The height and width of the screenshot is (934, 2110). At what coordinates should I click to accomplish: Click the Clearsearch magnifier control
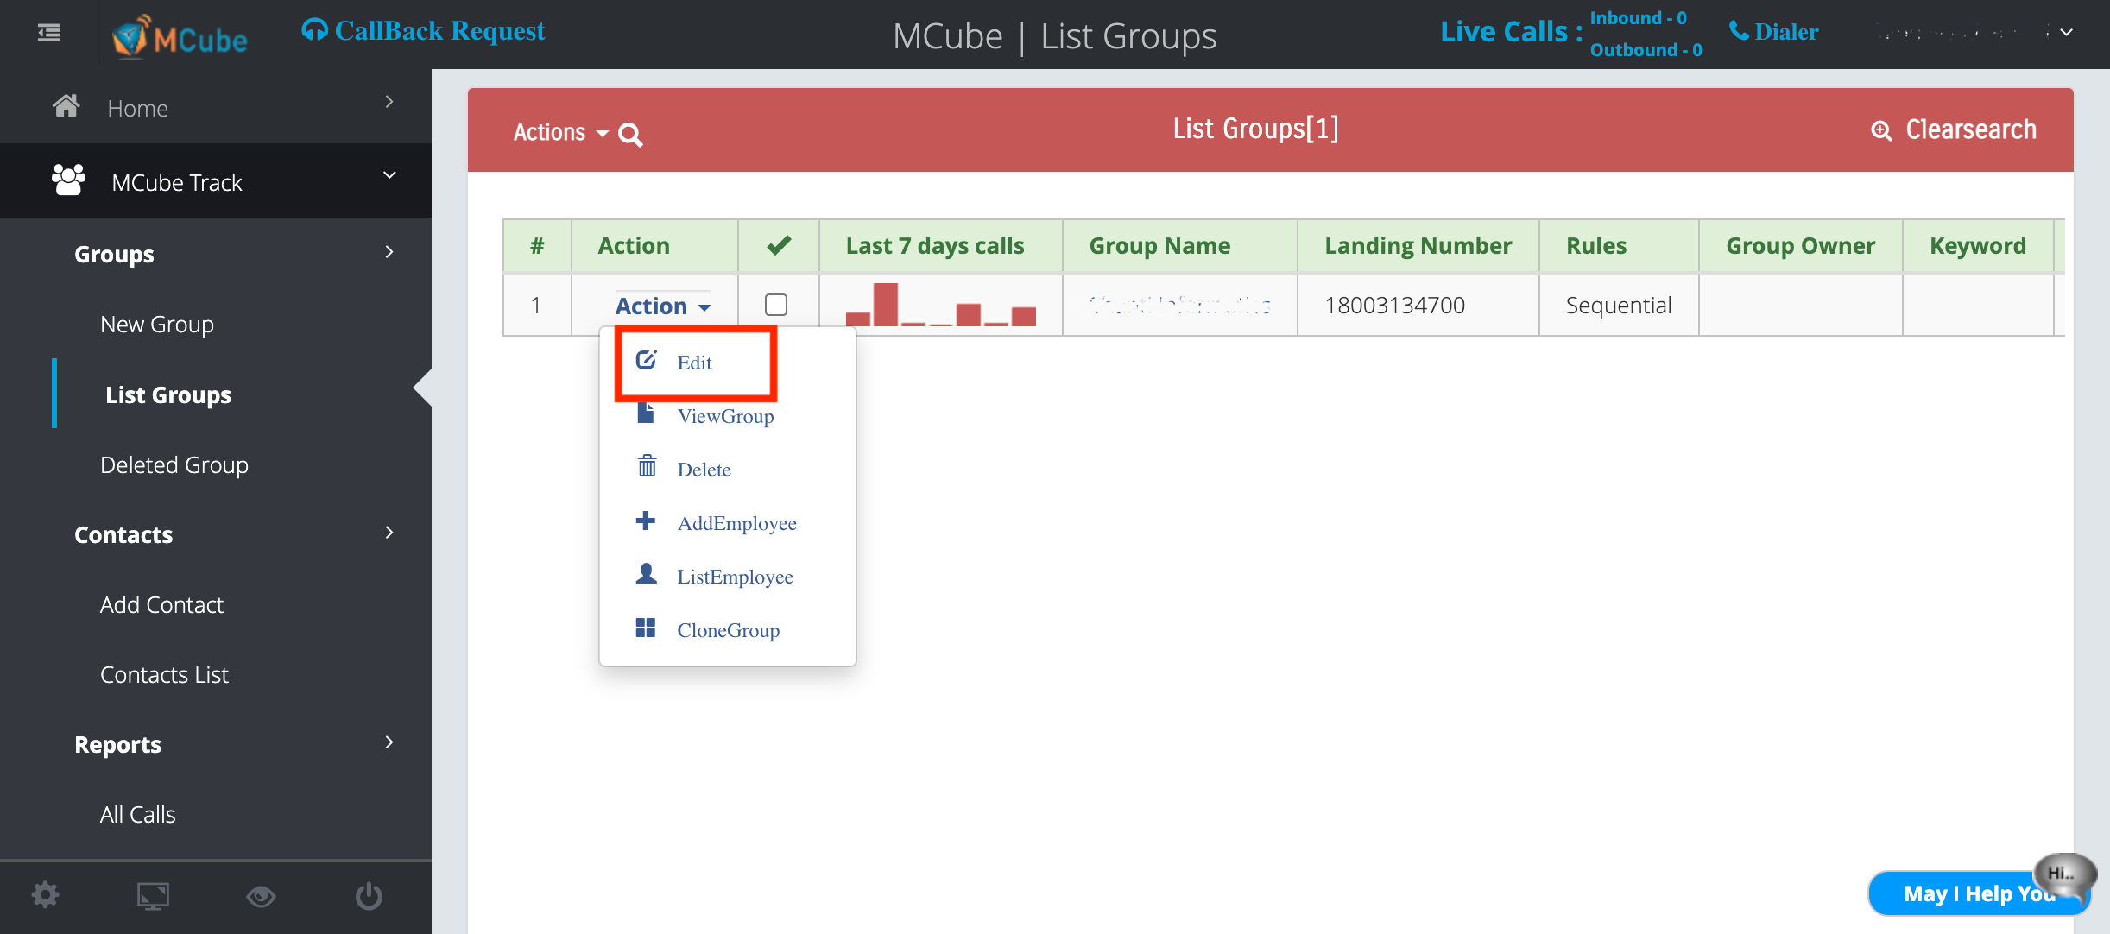1882,129
